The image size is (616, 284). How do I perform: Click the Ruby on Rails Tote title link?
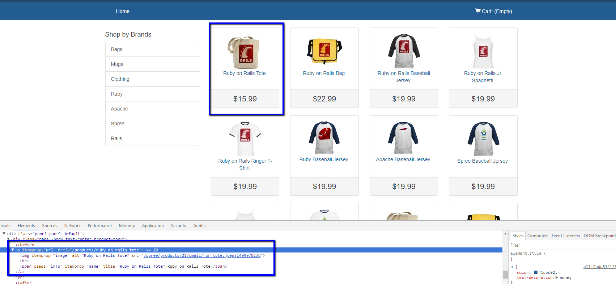pyautogui.click(x=245, y=73)
